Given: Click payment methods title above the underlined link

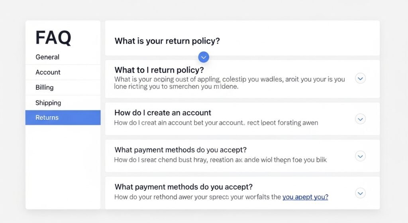Looking at the screenshot, I should pyautogui.click(x=183, y=187).
